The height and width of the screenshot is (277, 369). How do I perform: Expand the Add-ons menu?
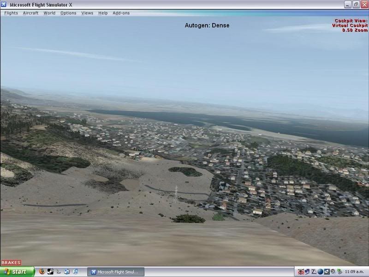pyautogui.click(x=121, y=13)
